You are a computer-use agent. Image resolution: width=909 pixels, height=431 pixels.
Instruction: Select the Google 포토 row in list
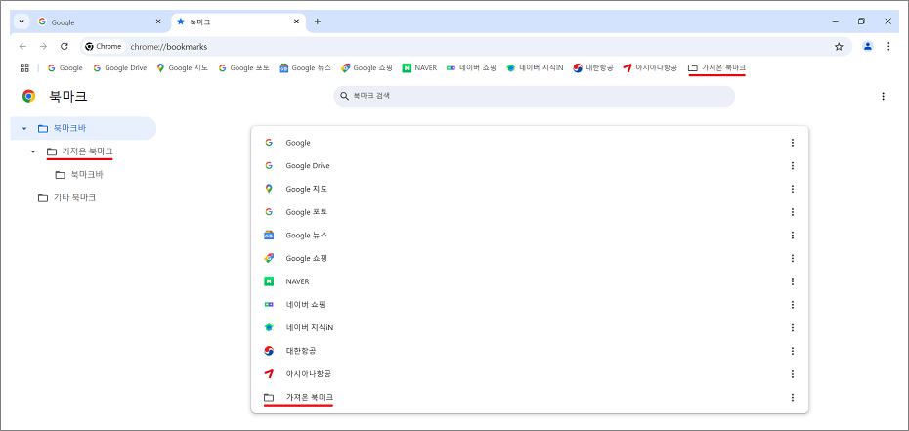tap(530, 212)
